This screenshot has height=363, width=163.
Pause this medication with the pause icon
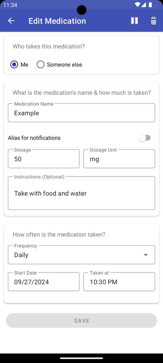(134, 21)
